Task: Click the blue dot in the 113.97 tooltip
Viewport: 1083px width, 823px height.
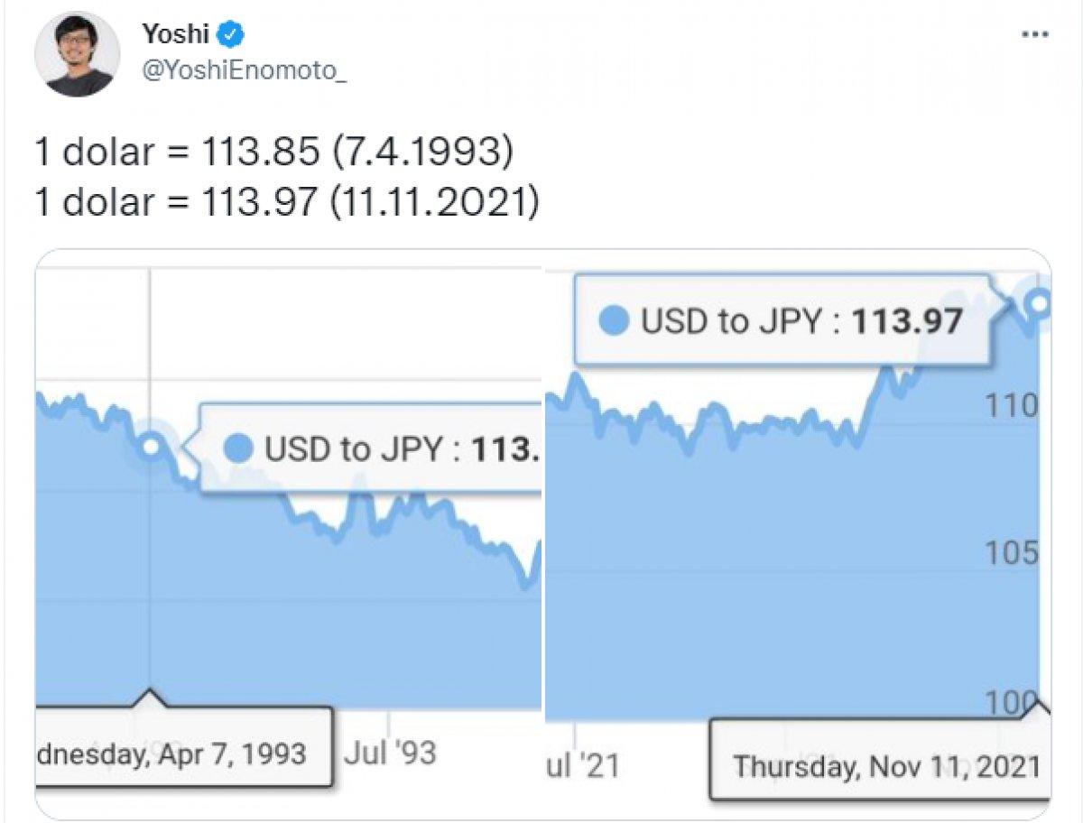Action: 614,318
